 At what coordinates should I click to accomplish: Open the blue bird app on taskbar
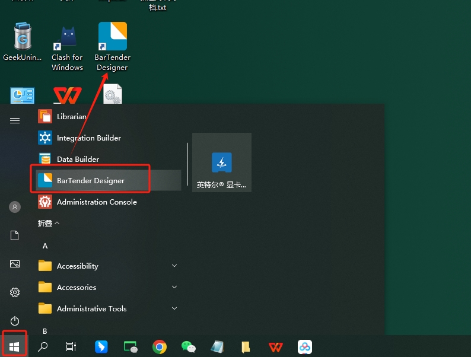coord(101,347)
